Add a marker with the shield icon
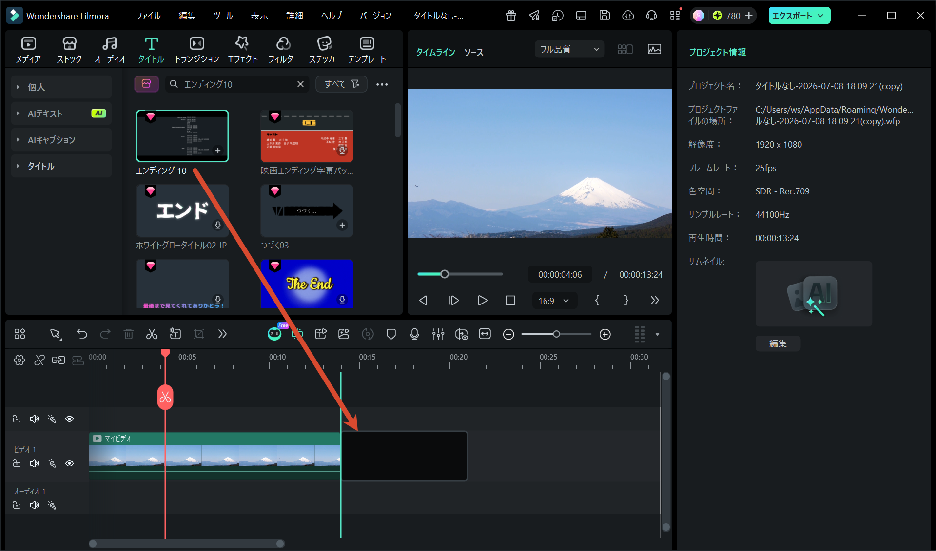This screenshot has width=936, height=551. pos(391,334)
